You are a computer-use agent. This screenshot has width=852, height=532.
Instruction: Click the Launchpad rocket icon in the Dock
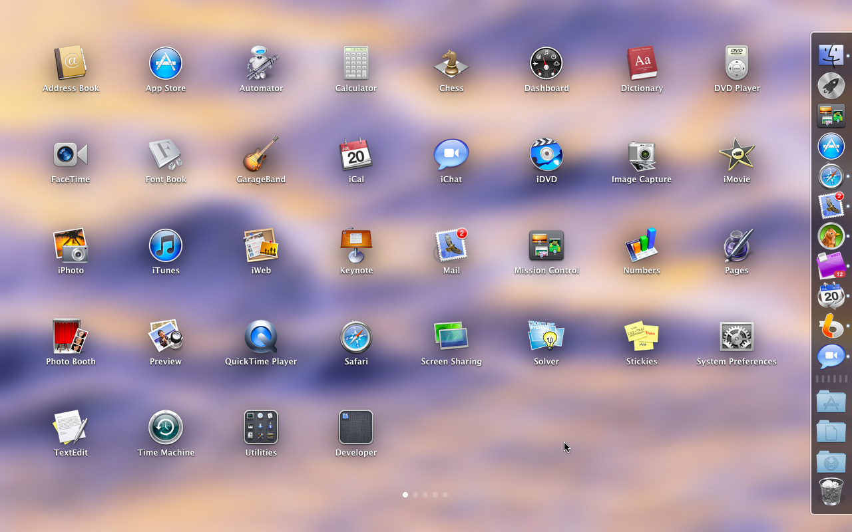point(831,86)
